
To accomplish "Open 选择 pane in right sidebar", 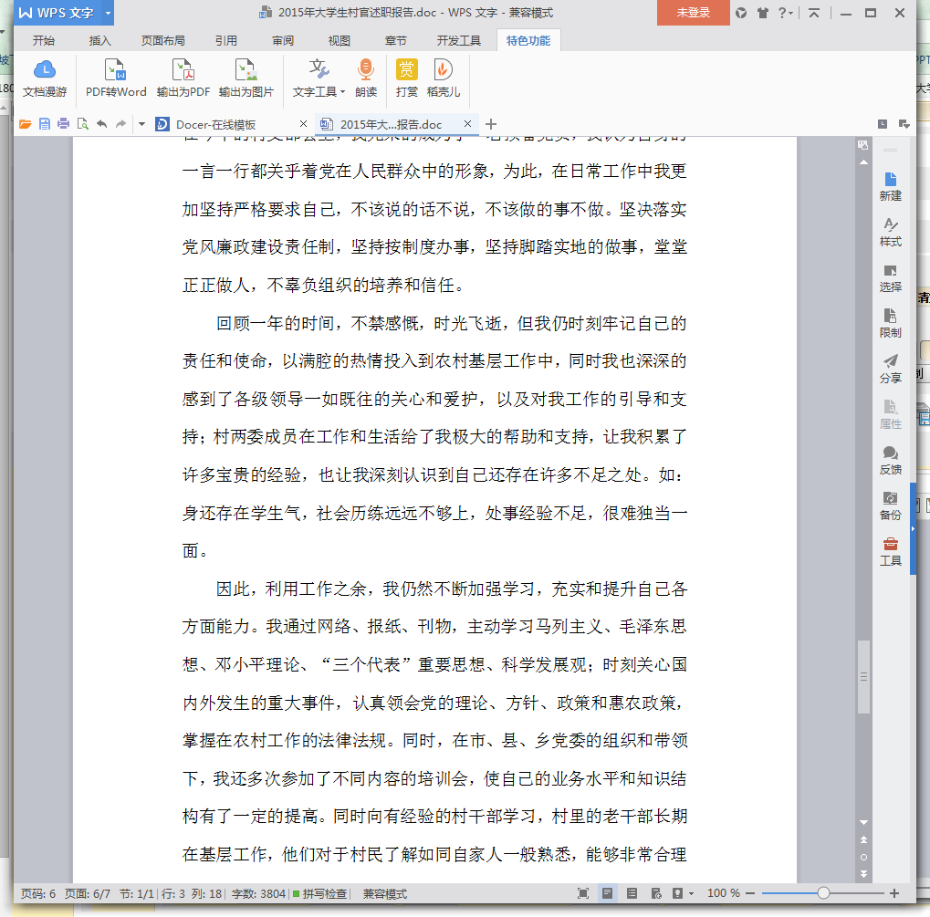I will (890, 278).
